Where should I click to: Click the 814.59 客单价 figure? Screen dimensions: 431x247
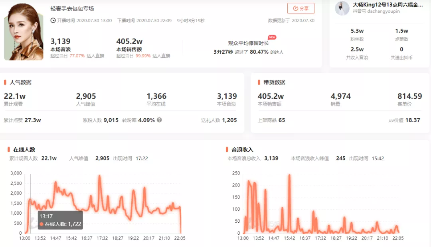point(409,96)
